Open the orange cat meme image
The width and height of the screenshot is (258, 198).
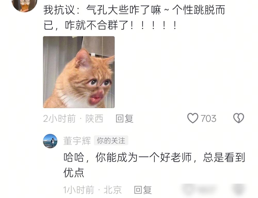pyautogui.click(x=79, y=72)
